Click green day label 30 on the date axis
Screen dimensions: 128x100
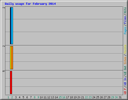click(116, 97)
